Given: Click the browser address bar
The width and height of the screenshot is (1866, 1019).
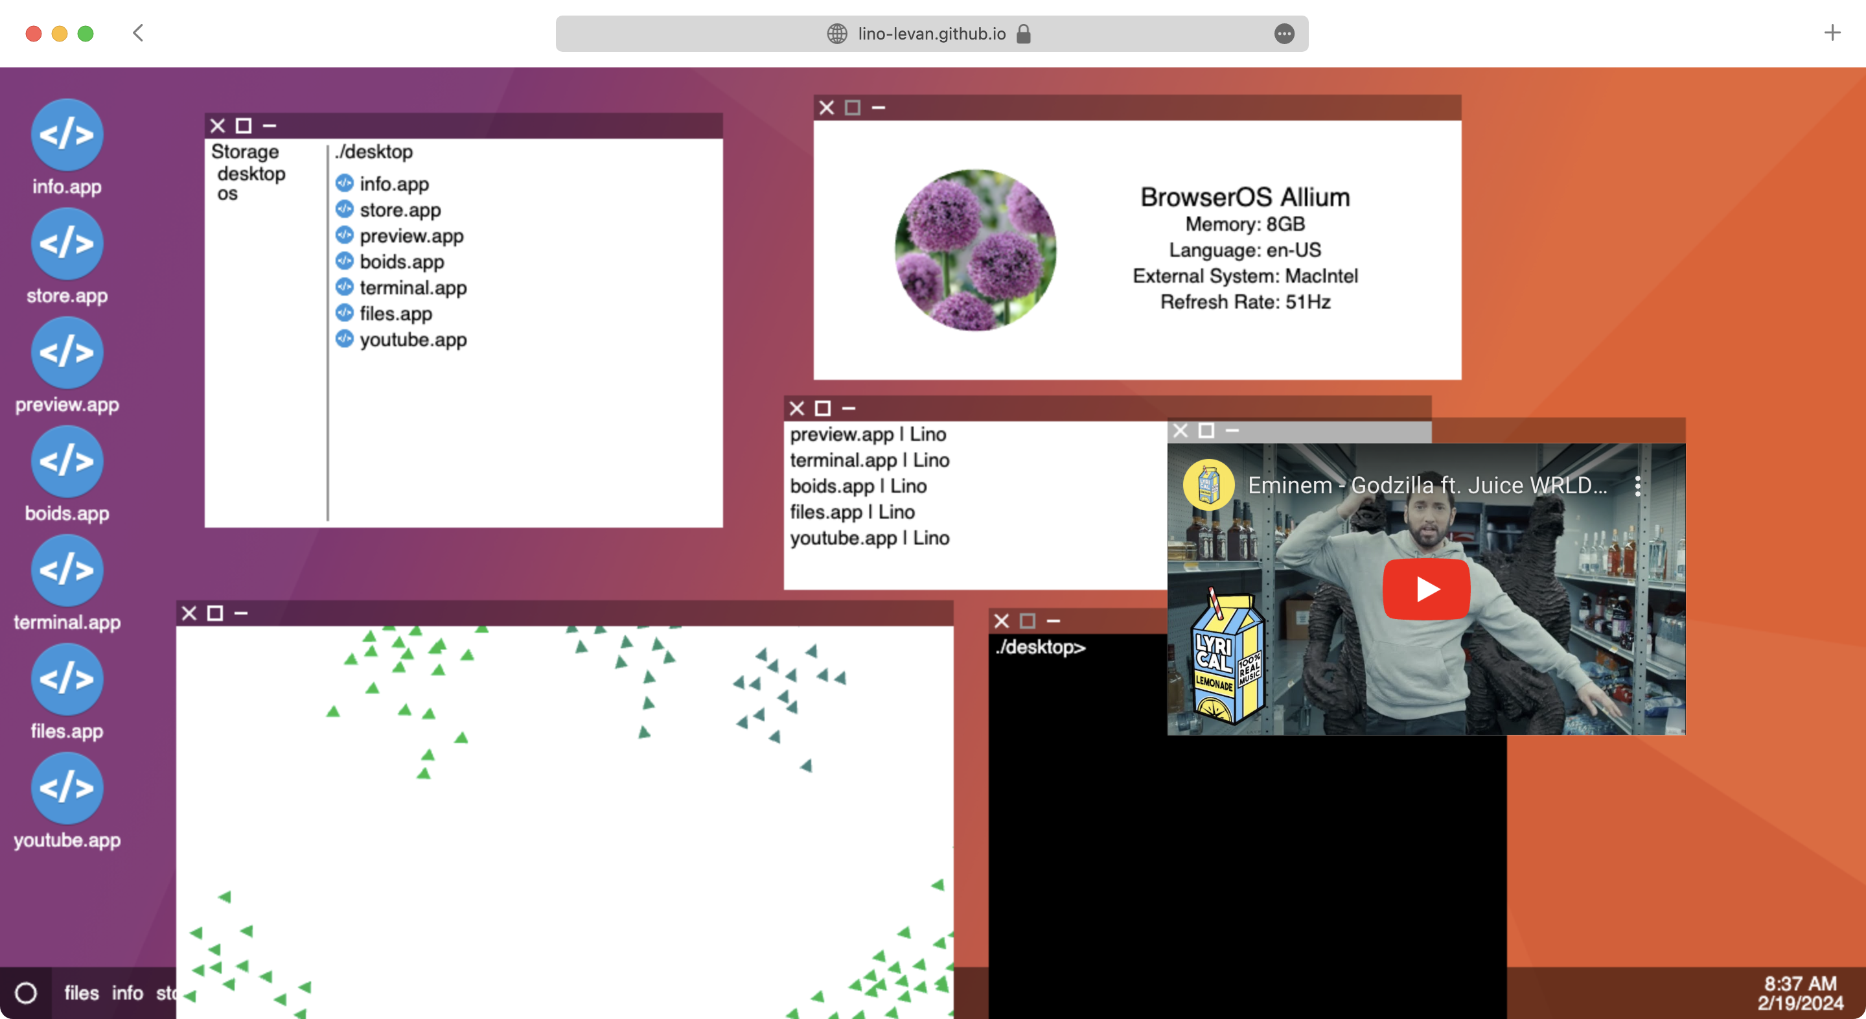Looking at the screenshot, I should 931,33.
